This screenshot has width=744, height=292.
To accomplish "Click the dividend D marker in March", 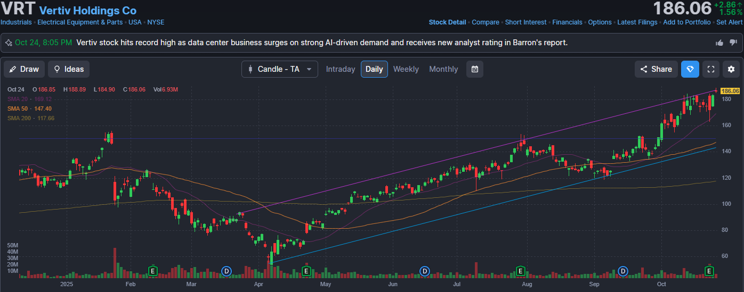I will (x=226, y=271).
